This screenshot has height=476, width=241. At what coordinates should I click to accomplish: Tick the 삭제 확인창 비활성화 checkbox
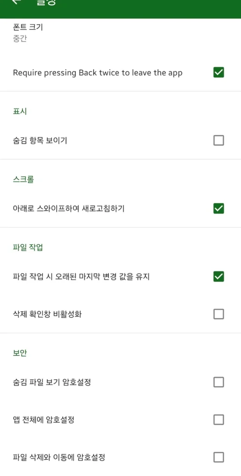pyautogui.click(x=219, y=314)
